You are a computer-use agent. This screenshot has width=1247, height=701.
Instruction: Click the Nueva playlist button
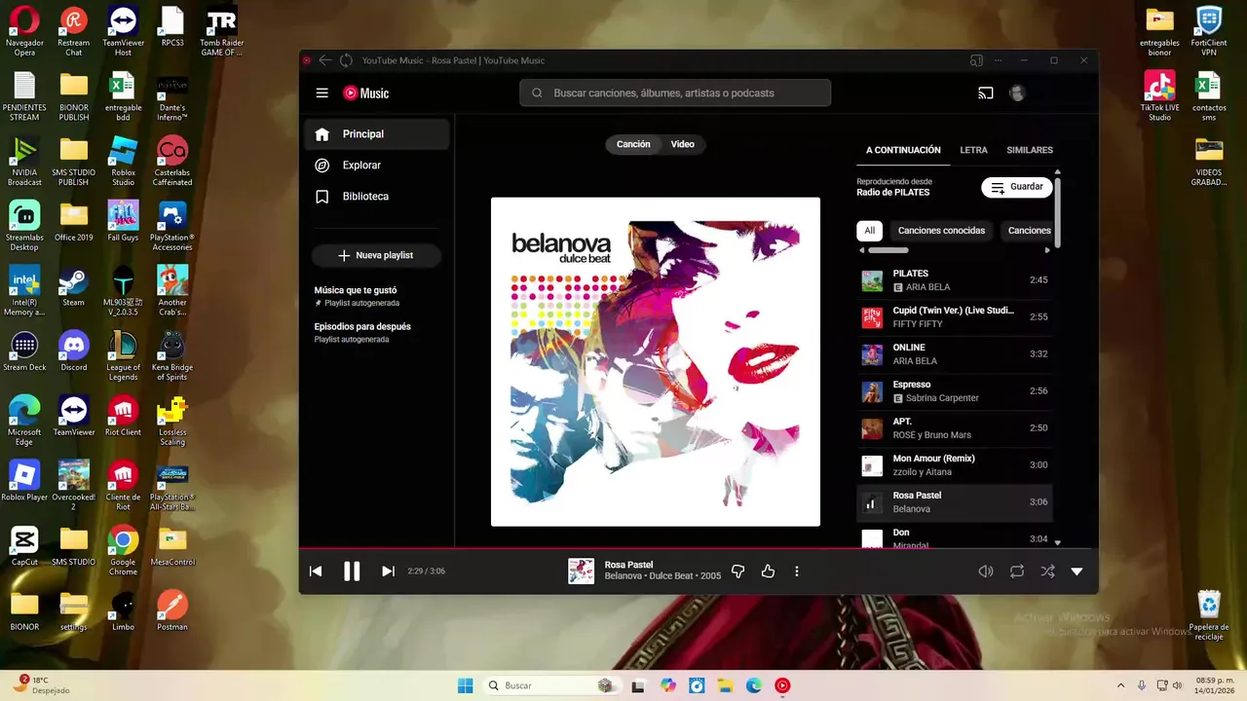coord(376,255)
